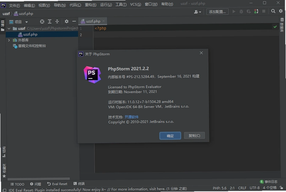Click the PS logo in About dialog
This screenshot has width=286, height=192.
pos(92,74)
